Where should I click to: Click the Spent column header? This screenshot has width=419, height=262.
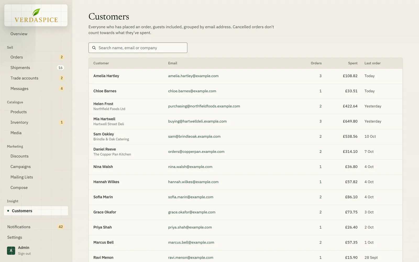pyautogui.click(x=353, y=63)
